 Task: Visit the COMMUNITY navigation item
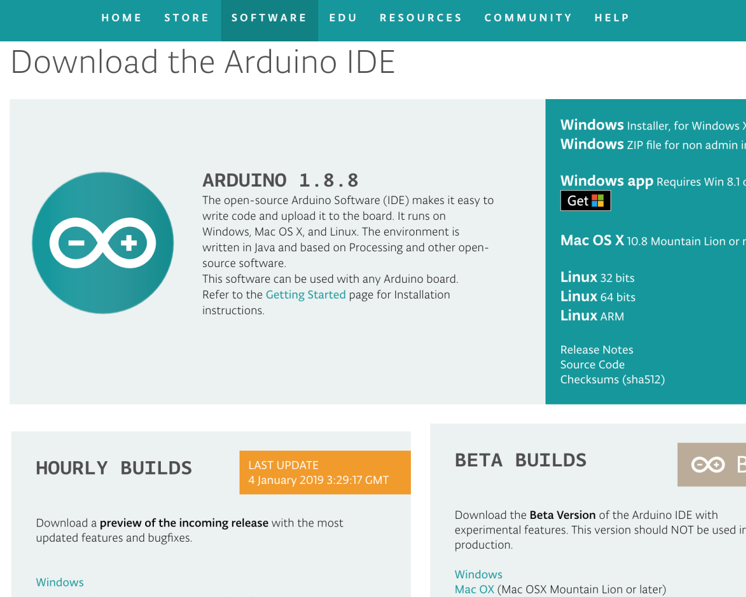tap(528, 18)
